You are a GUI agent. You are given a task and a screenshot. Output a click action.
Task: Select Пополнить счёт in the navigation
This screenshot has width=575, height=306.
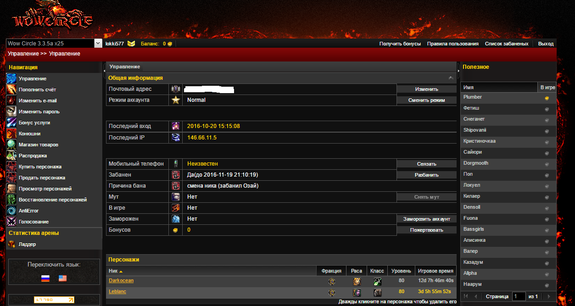37,89
